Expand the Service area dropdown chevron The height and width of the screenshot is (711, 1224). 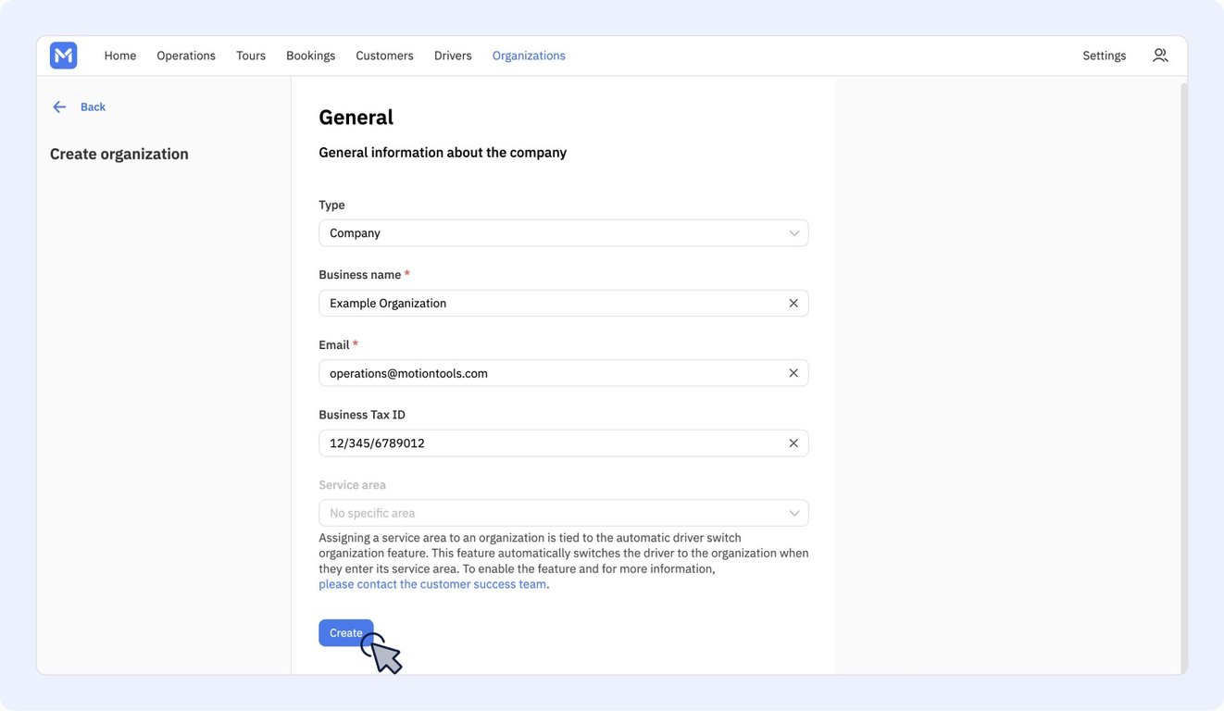794,513
